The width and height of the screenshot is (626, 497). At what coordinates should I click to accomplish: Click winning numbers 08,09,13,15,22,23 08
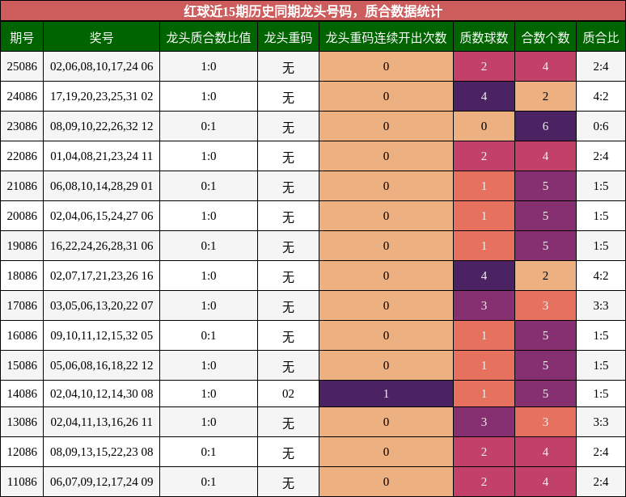[101, 452]
